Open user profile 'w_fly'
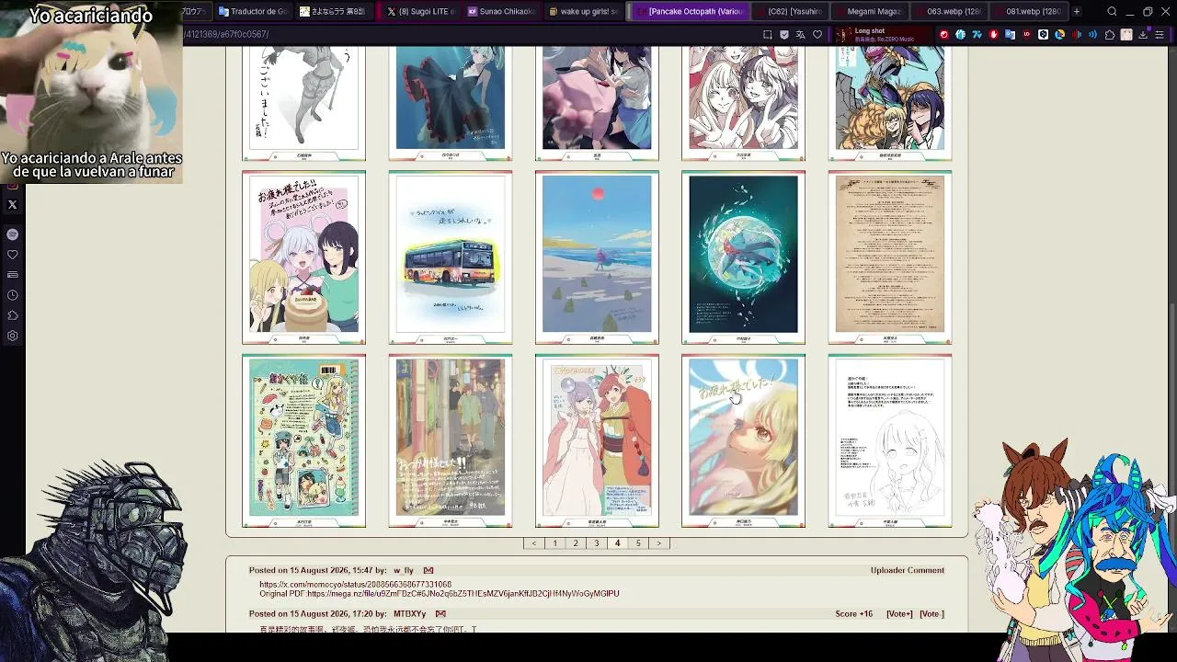This screenshot has width=1177, height=662. pos(404,571)
